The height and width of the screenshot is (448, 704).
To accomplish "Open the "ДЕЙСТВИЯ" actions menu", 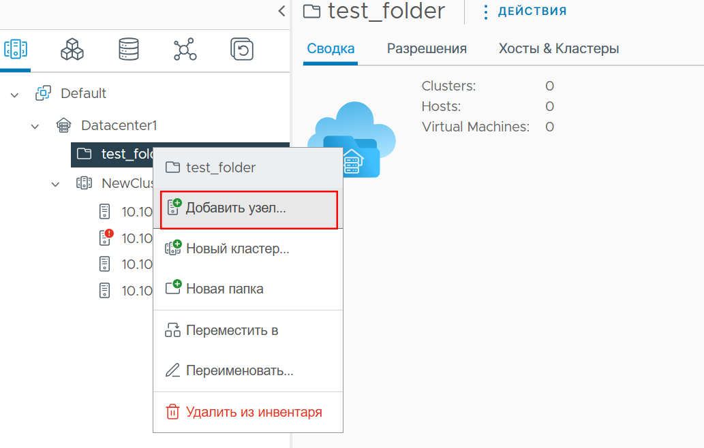I will (x=525, y=11).
